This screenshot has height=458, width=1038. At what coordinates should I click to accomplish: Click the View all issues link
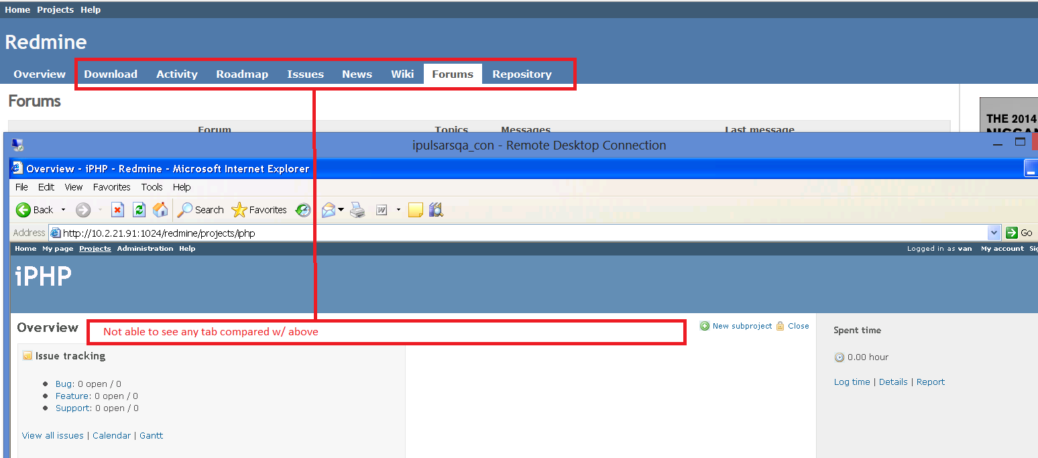53,436
